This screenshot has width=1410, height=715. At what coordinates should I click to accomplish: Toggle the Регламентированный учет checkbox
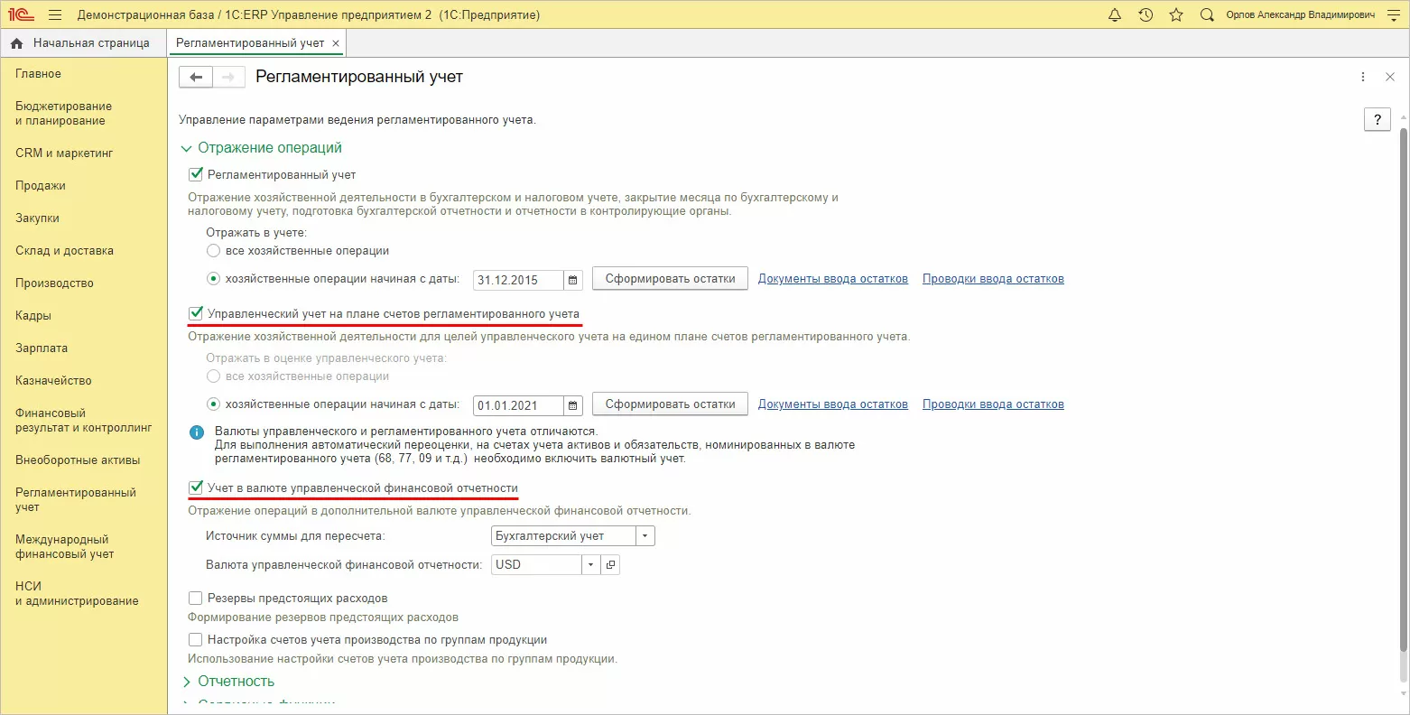(x=196, y=175)
